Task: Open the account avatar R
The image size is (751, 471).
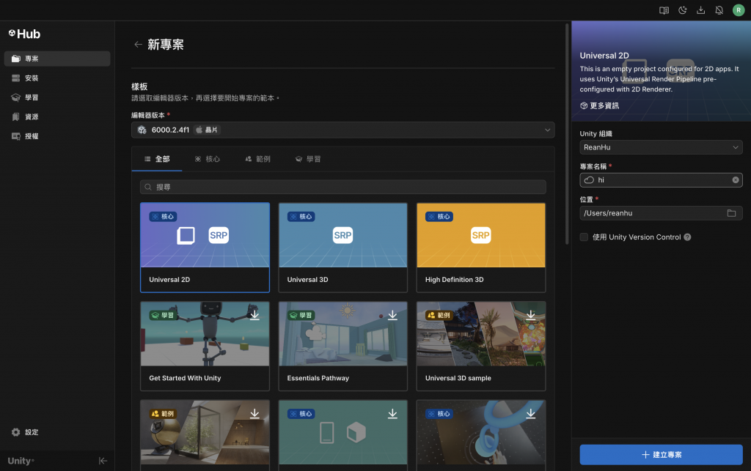Action: 739,10
